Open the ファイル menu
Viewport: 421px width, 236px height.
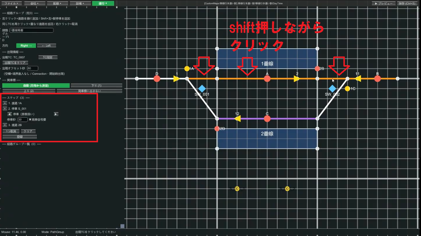(x=12, y=3)
